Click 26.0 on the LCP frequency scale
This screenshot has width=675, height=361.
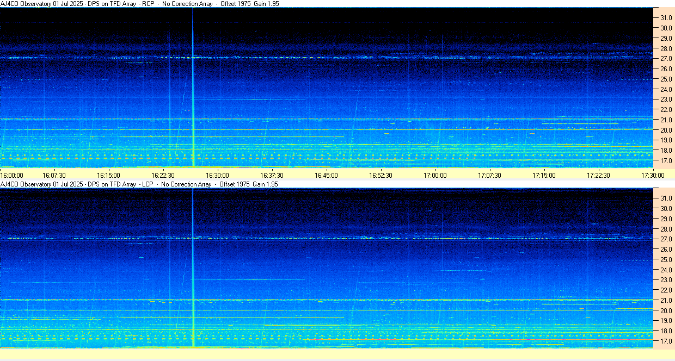(x=666, y=250)
